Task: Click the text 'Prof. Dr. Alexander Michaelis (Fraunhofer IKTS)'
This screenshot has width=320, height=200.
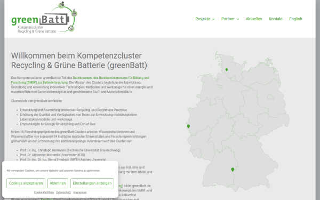Action: point(52,155)
